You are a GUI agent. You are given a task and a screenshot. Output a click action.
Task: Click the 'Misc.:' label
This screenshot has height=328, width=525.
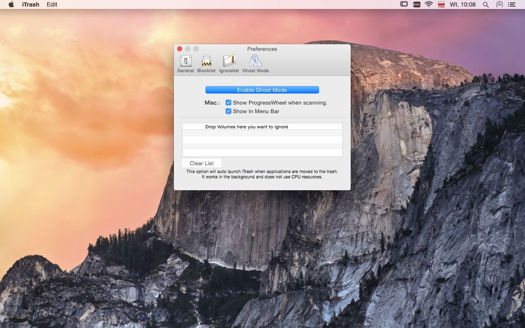pos(212,102)
